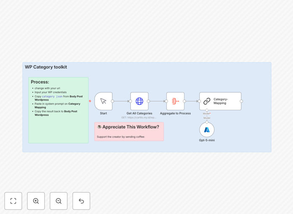293x214 pixels.
Task: Zoom in on the workflow canvas
Action: [x=36, y=201]
